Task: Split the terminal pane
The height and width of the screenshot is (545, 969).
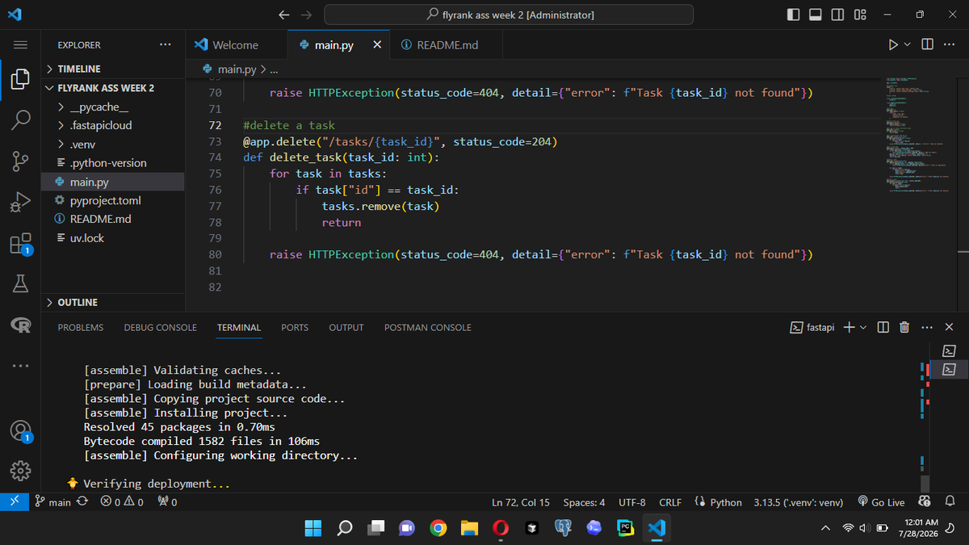Action: click(x=883, y=327)
